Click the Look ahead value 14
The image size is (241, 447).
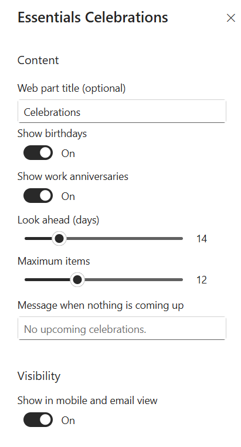pyautogui.click(x=202, y=239)
